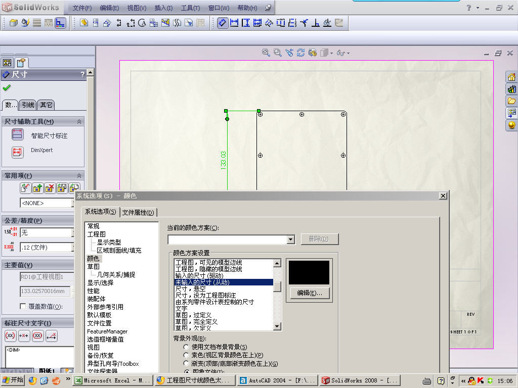Switch to 引线 tab in dimension panel
Screen dimensions: 518x388
28,105
